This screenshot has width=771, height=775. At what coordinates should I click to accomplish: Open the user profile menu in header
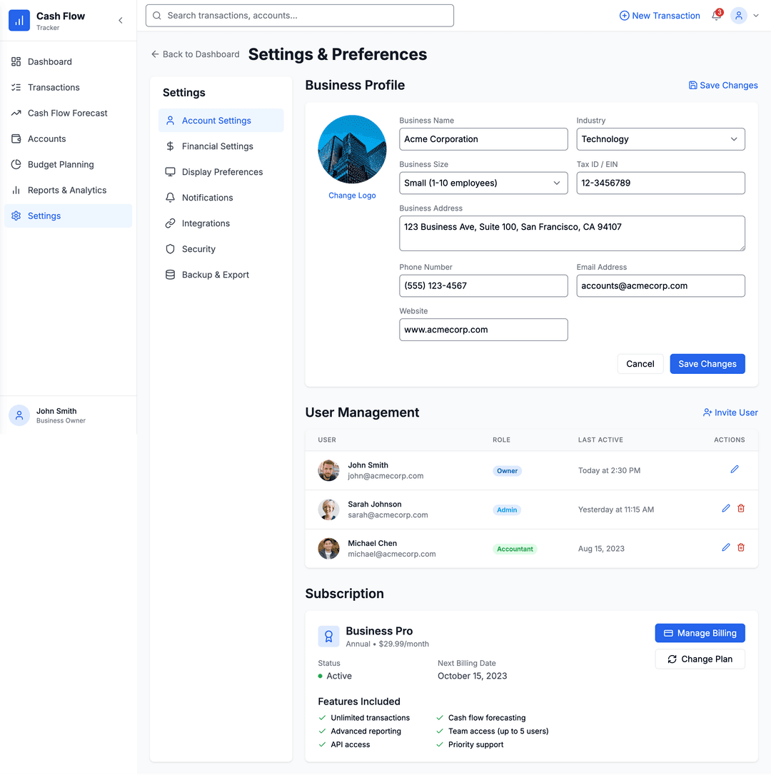point(745,16)
